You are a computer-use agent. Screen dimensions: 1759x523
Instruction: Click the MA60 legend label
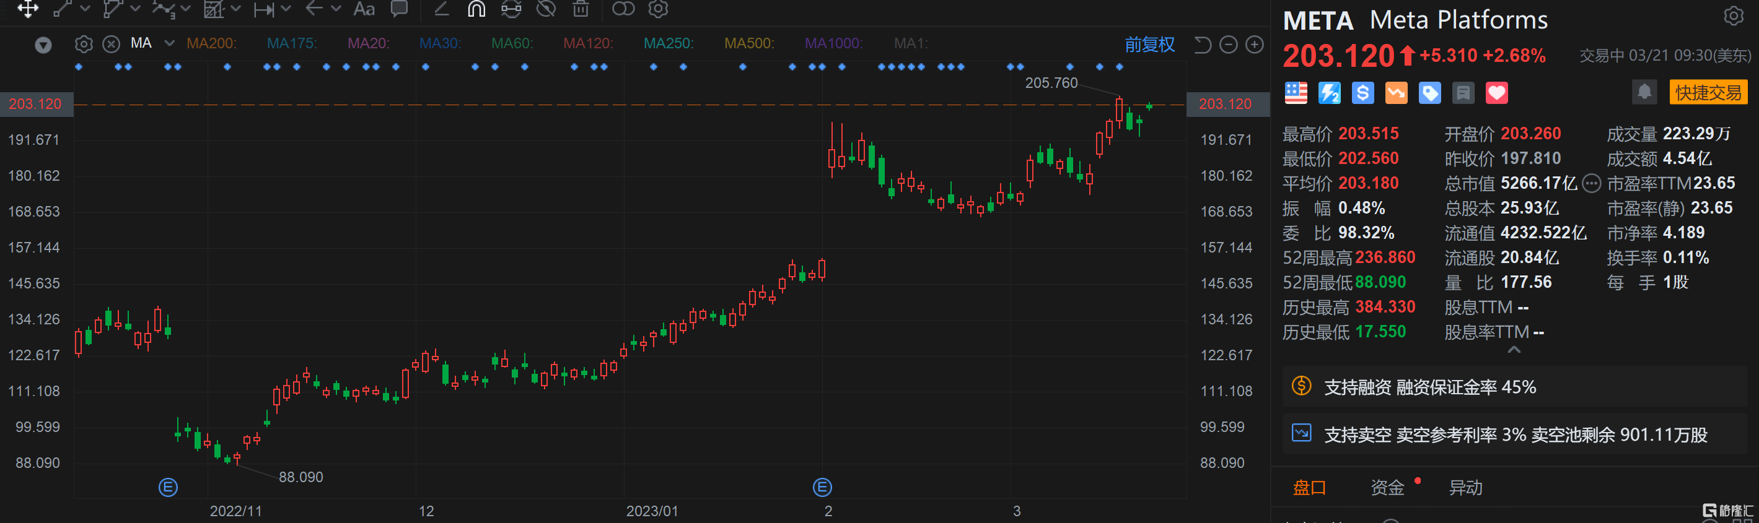[512, 44]
